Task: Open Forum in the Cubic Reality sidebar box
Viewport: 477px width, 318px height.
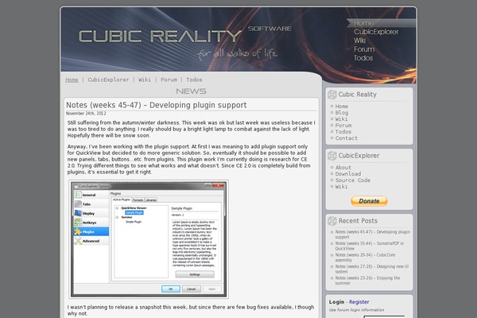Action: click(343, 126)
